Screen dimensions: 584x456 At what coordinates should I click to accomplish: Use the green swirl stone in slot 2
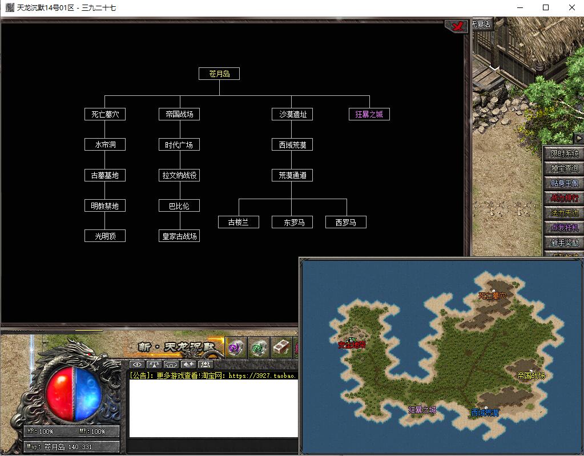[x=259, y=347]
